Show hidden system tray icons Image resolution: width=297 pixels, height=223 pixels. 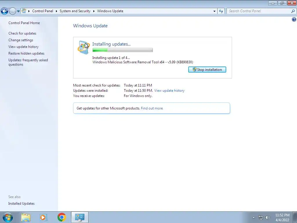coord(253,217)
